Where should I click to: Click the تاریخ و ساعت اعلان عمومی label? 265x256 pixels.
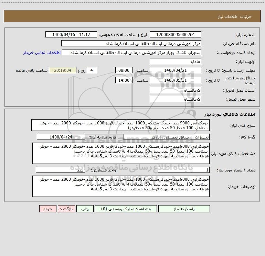[x=123, y=35]
